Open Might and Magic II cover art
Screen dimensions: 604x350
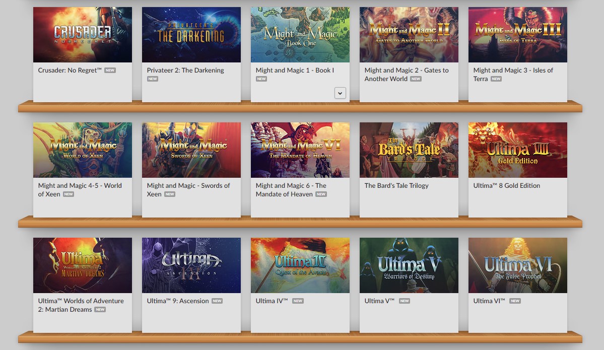tap(409, 35)
